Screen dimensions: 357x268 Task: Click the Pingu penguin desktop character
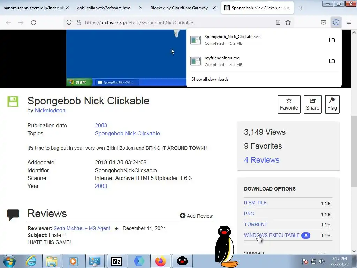pos(226,247)
